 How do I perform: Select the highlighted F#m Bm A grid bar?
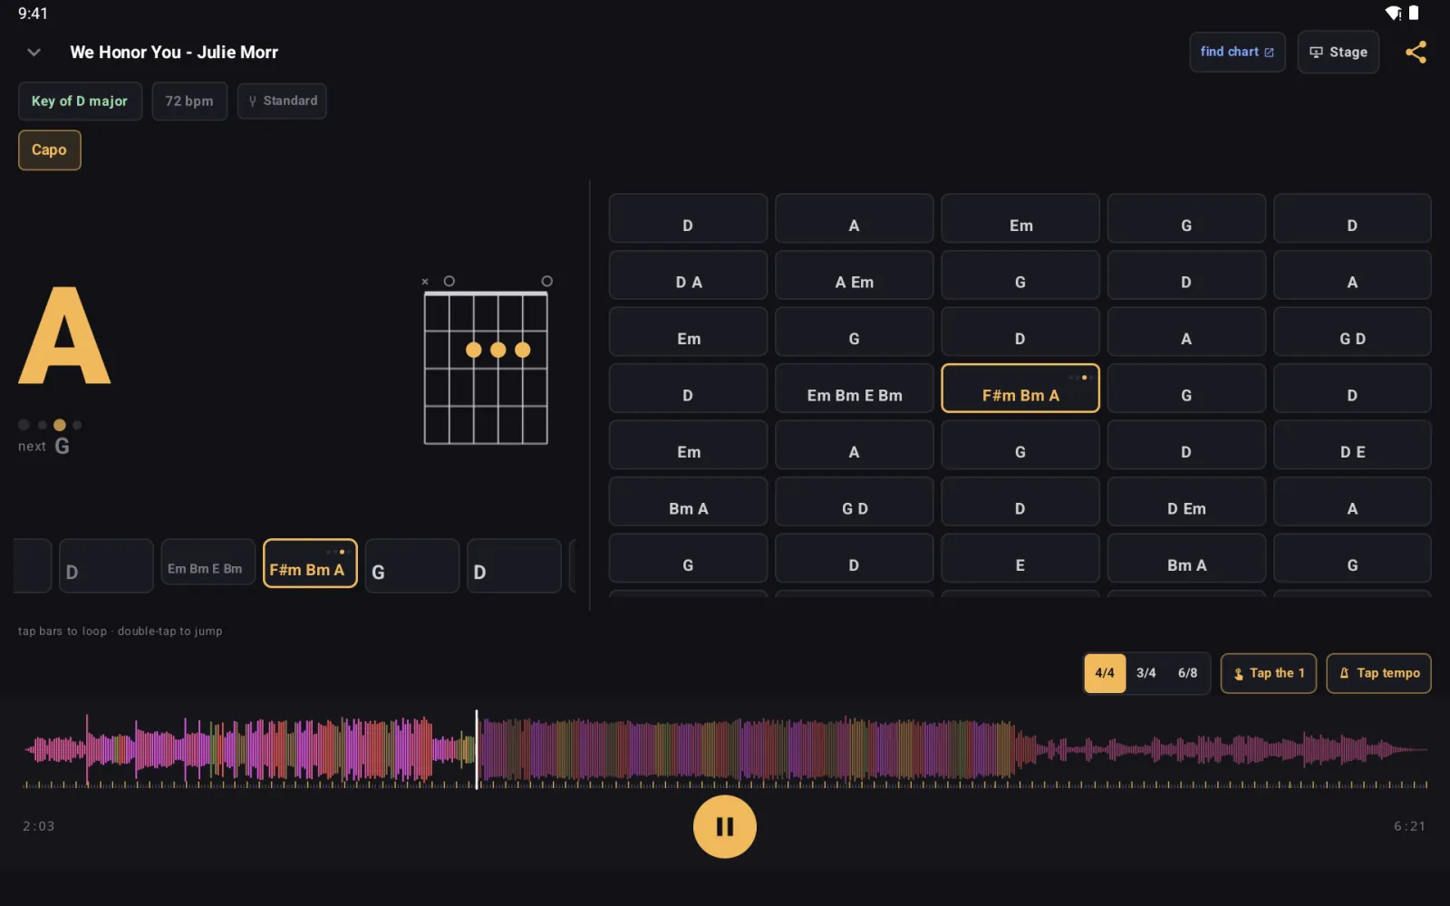click(1020, 389)
